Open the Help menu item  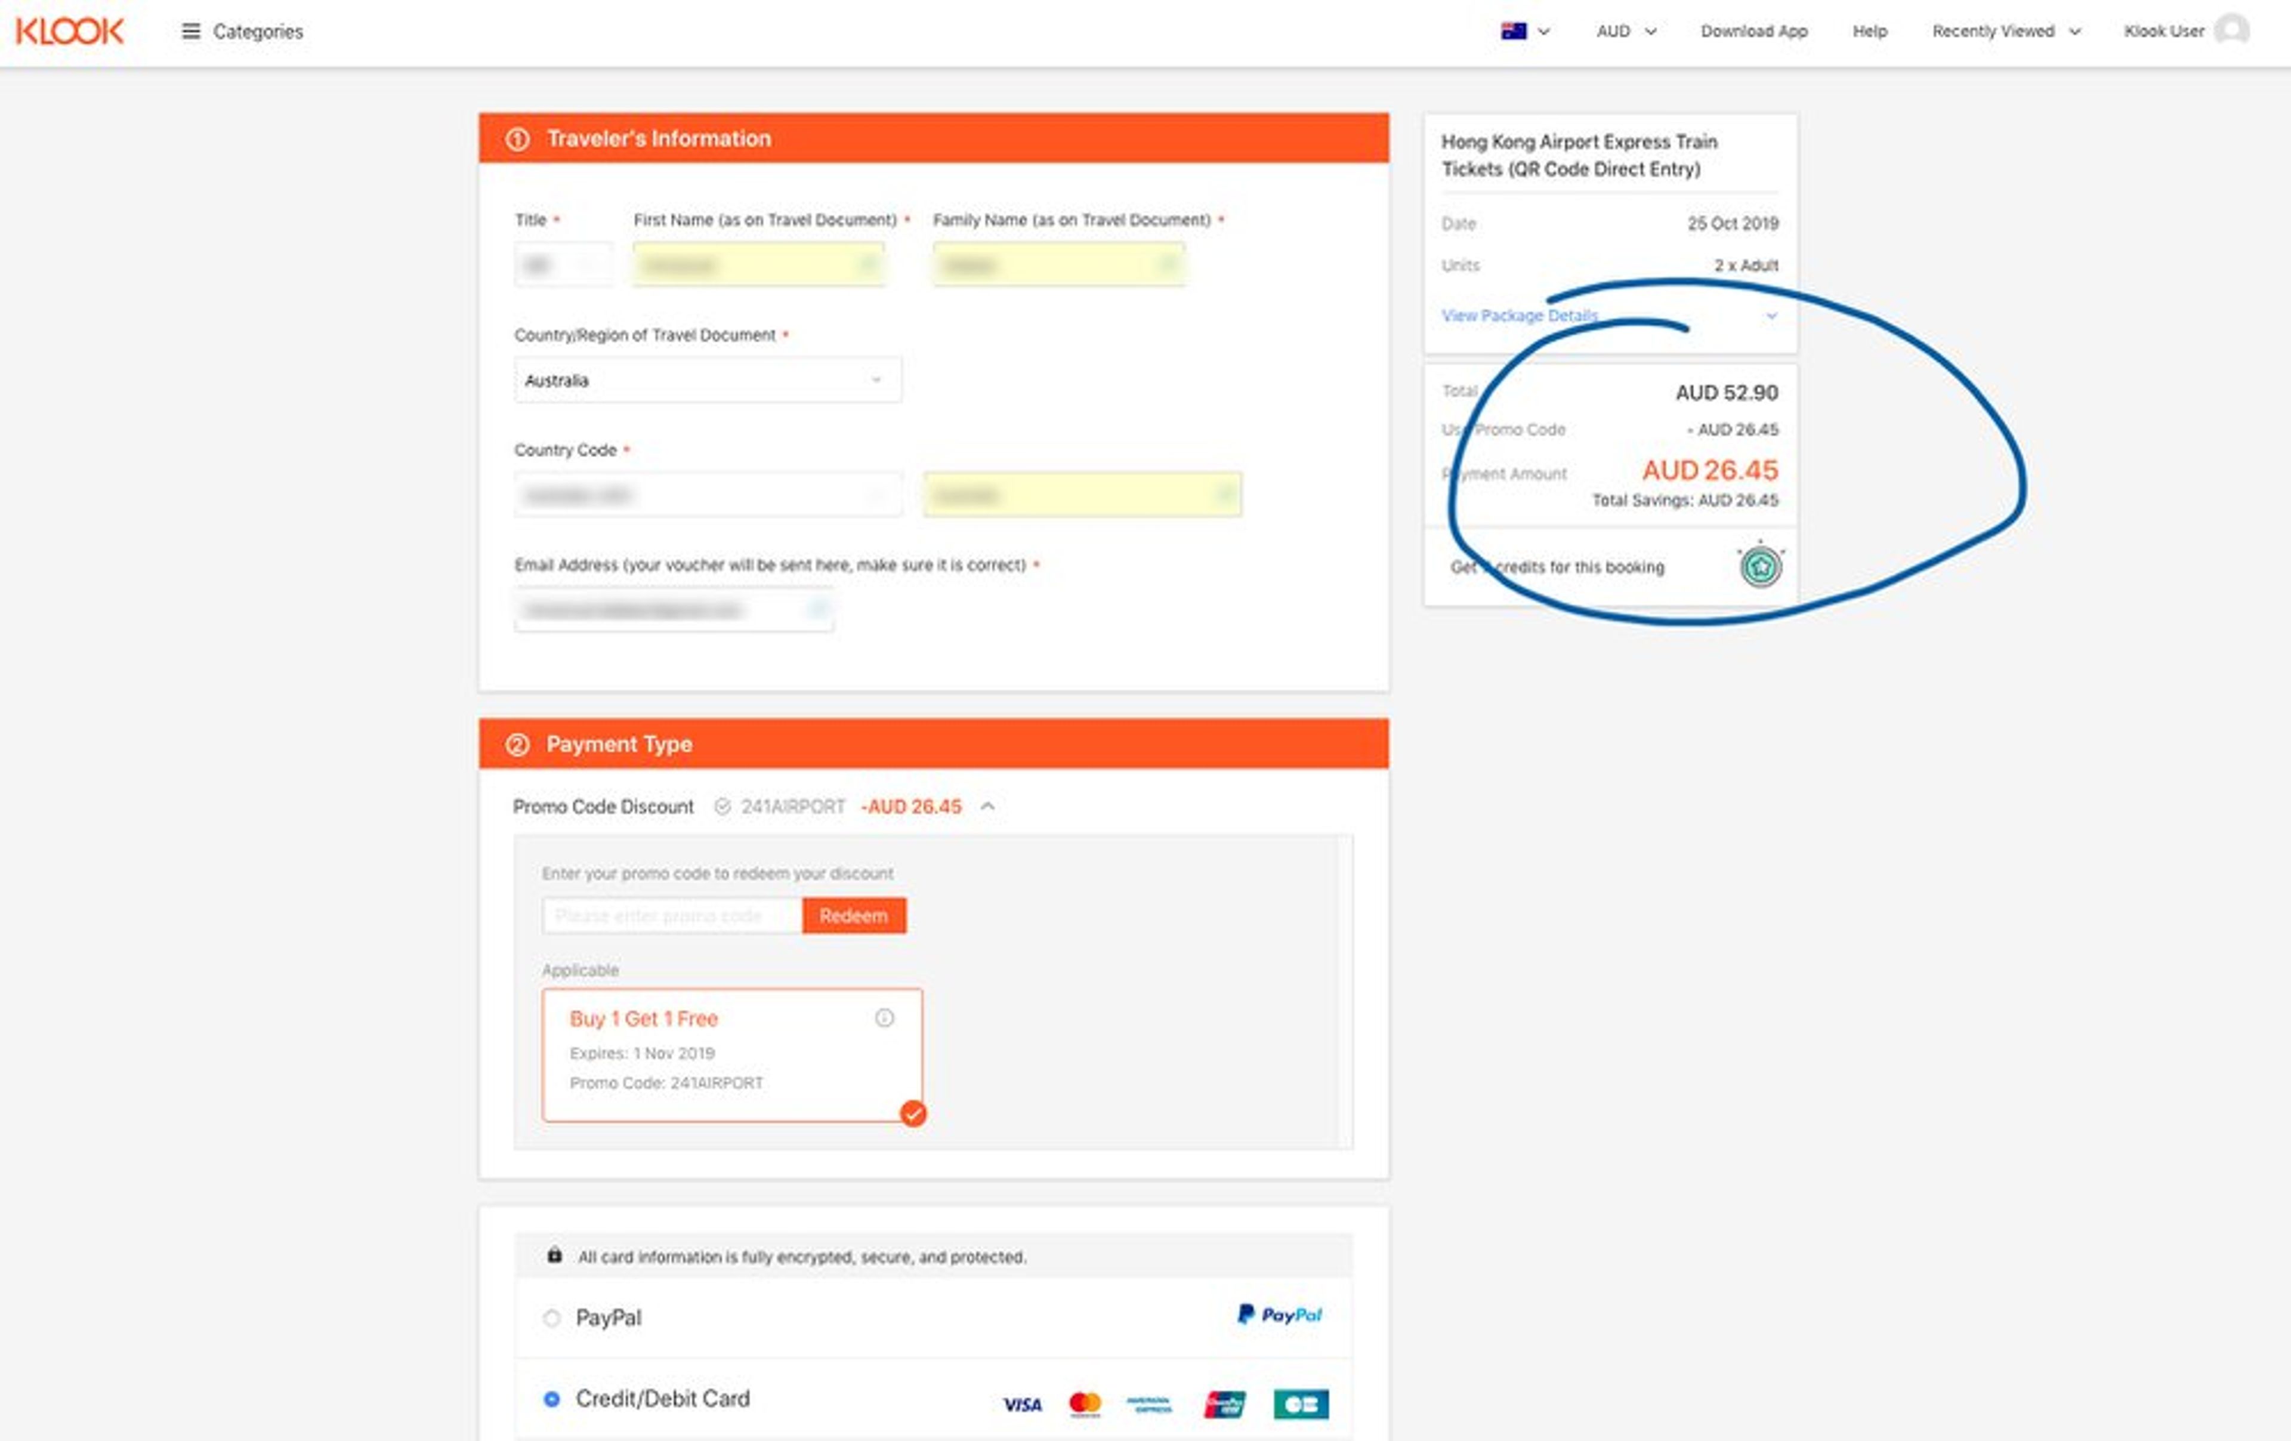1869,32
